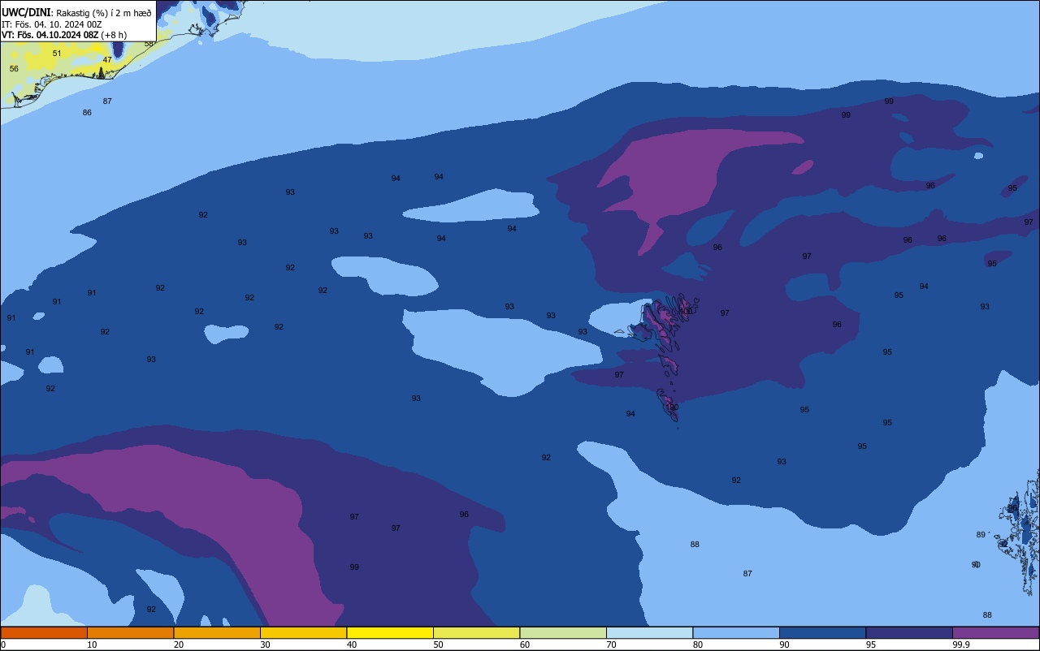Select the bright yellow 40–50 legend swatch
This screenshot has height=651, width=1040.
click(x=390, y=632)
